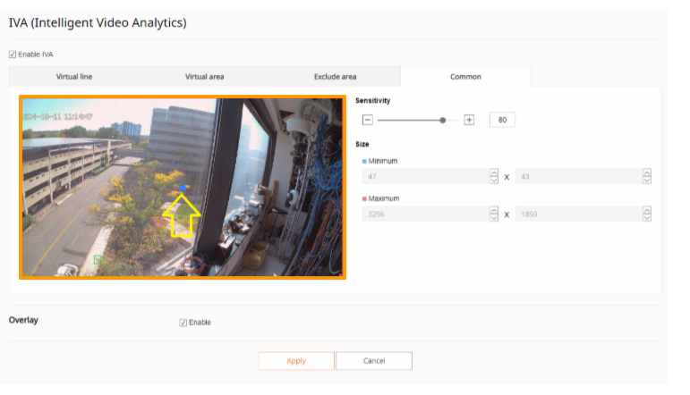
Task: Click the Maximum width field showing 3296
Action: click(x=425, y=214)
